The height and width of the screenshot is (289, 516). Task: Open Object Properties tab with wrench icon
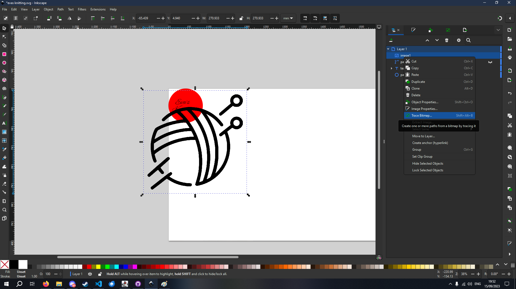point(431,30)
